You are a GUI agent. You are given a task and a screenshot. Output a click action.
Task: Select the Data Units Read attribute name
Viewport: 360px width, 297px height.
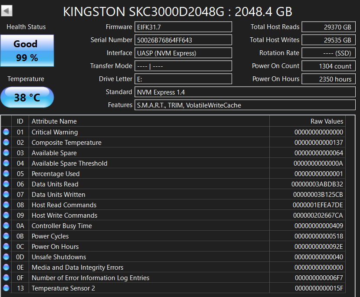pyautogui.click(x=55, y=184)
